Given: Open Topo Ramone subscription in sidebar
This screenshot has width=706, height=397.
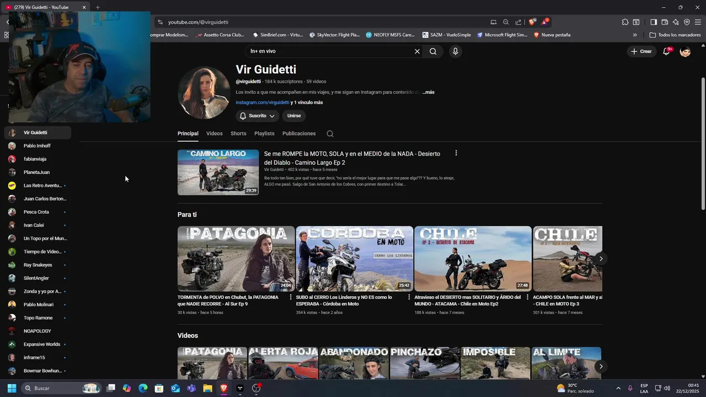Looking at the screenshot, I should click(38, 318).
